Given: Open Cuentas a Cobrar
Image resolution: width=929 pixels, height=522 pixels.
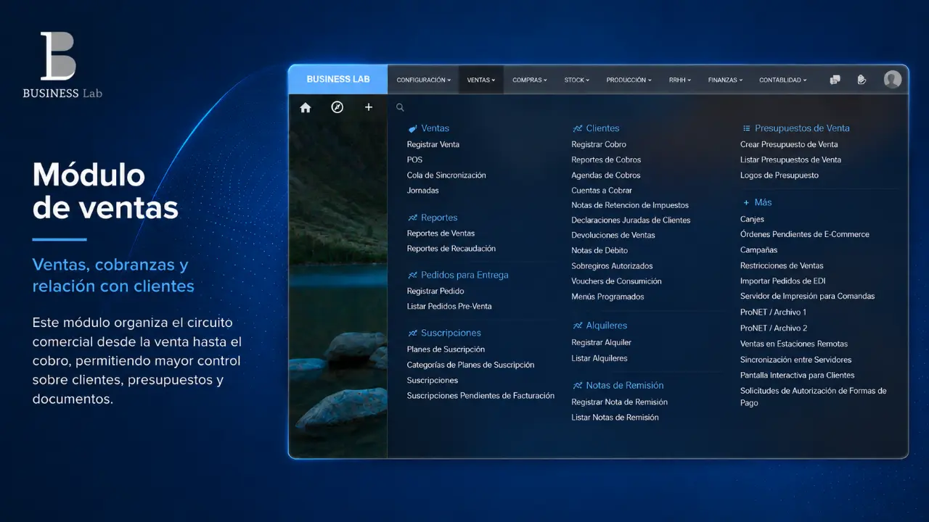Looking at the screenshot, I should point(602,191).
